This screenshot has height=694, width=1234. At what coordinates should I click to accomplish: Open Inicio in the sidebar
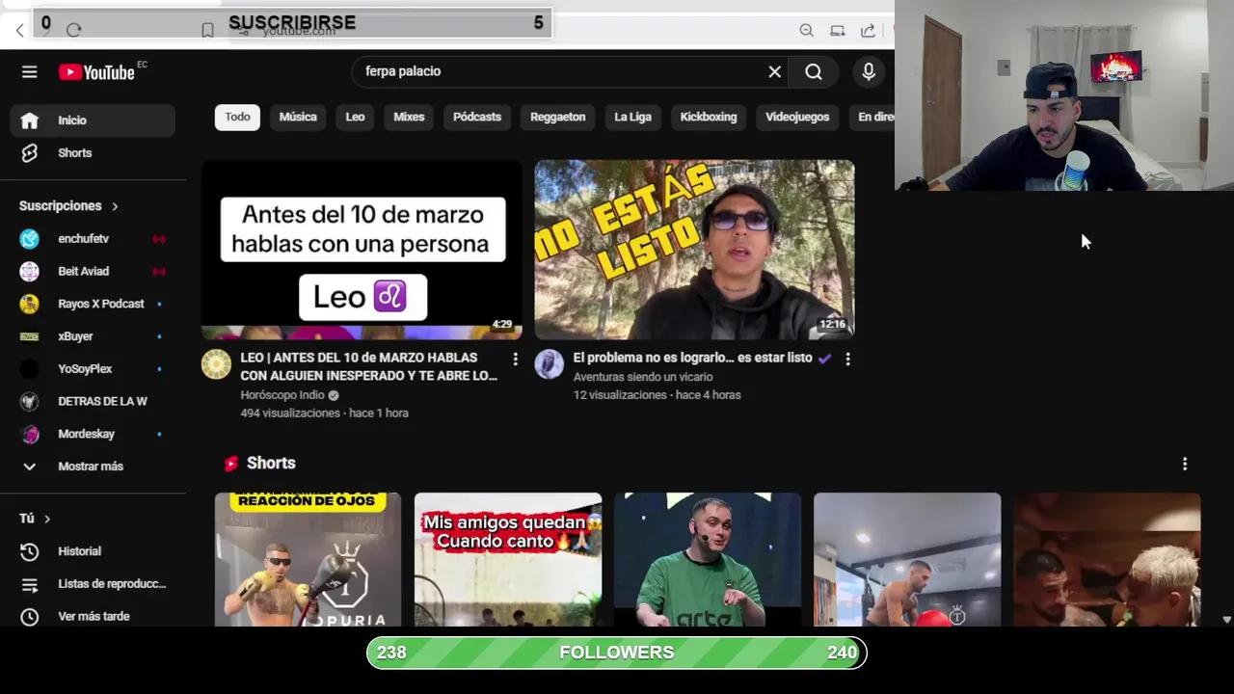pyautogui.click(x=93, y=120)
